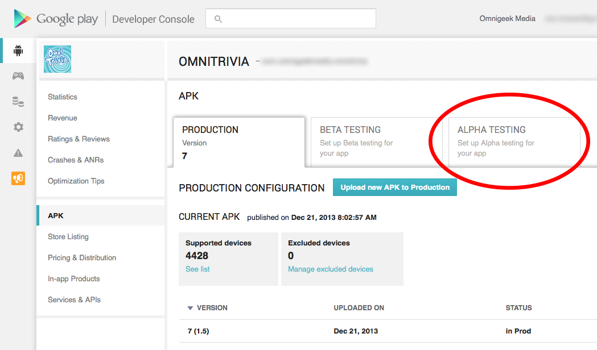597x350 pixels.
Task: Open the Android apps icon in sidebar
Action: point(18,51)
